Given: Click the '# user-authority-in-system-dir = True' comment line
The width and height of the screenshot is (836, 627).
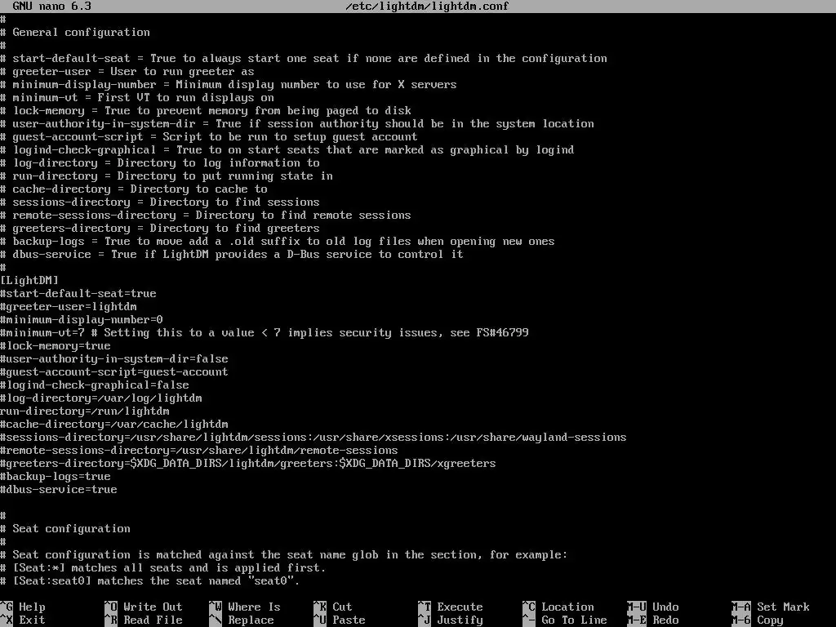Looking at the screenshot, I should (x=297, y=124).
